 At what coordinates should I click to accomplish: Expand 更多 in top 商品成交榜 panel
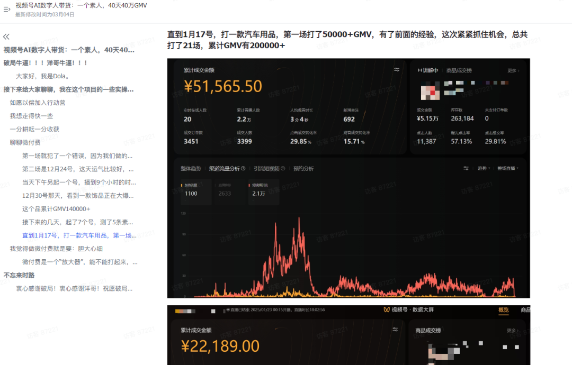pos(513,70)
